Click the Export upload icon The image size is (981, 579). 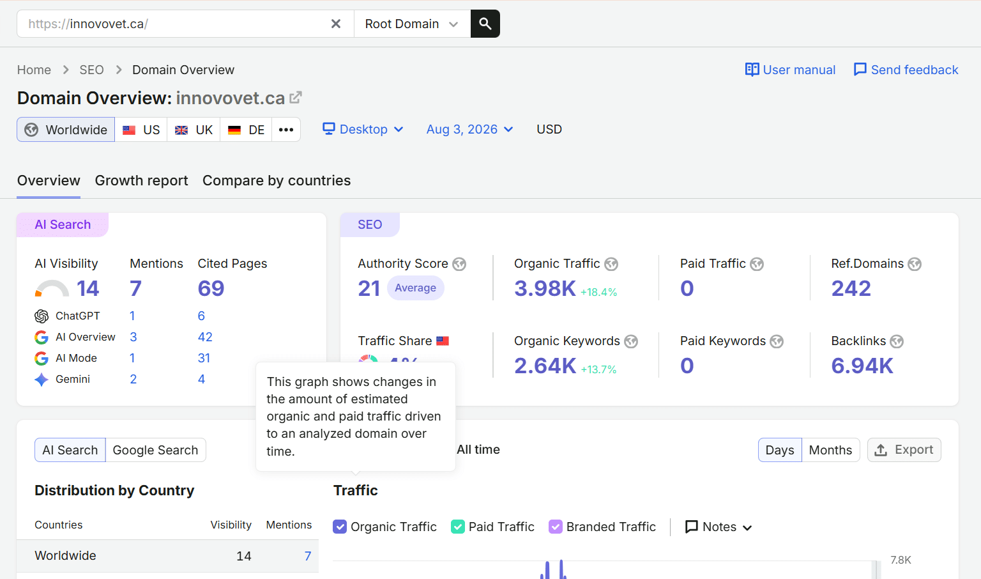[x=881, y=450]
